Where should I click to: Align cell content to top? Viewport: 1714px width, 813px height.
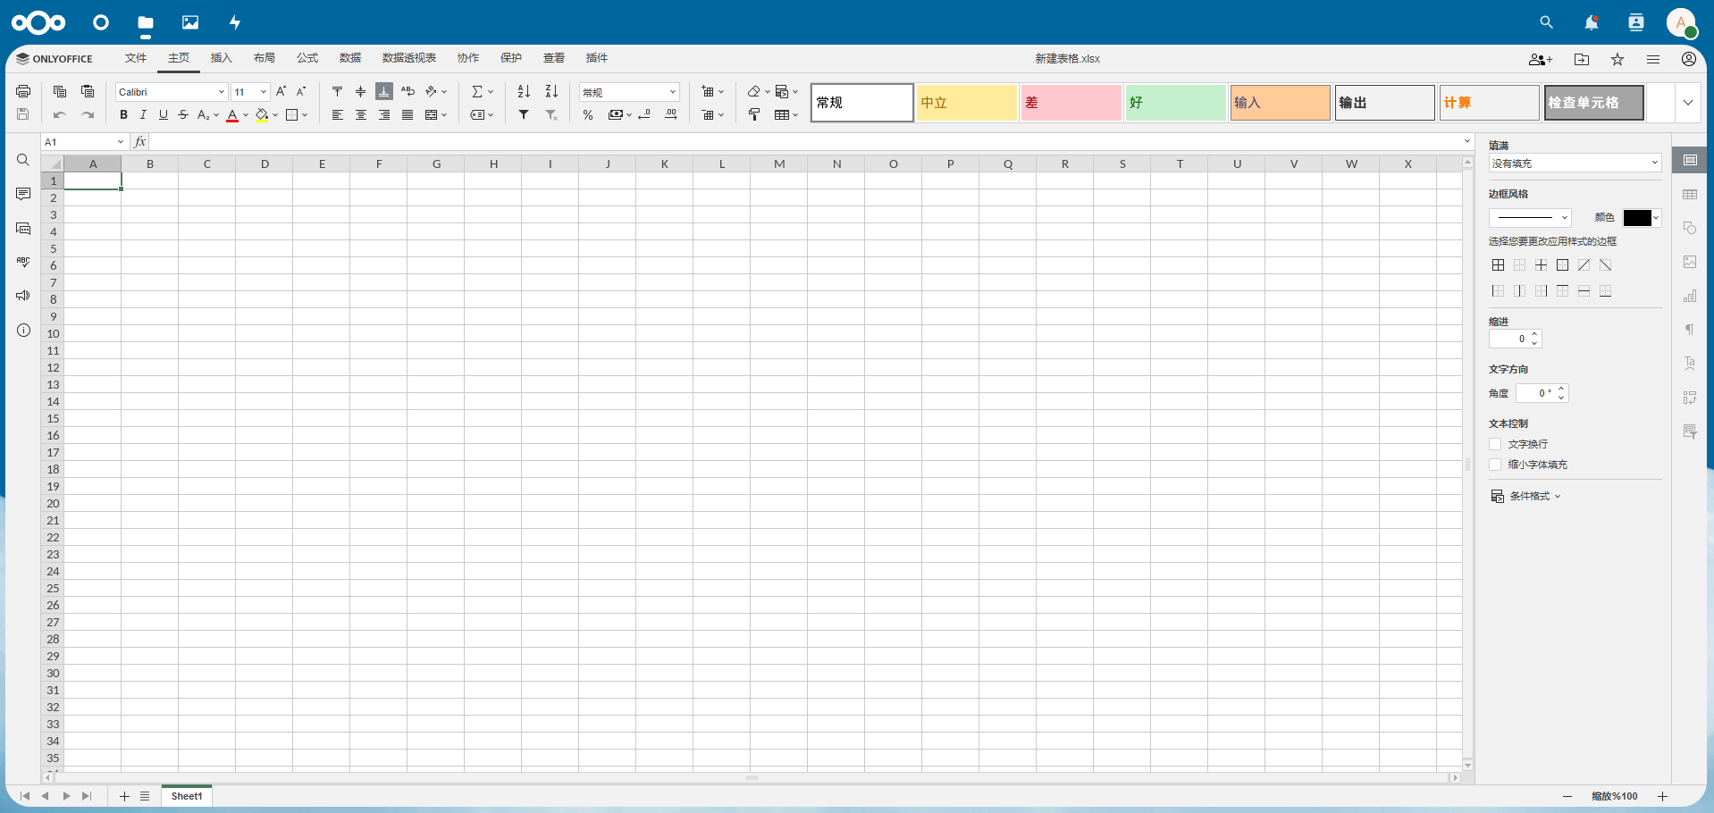pos(337,91)
